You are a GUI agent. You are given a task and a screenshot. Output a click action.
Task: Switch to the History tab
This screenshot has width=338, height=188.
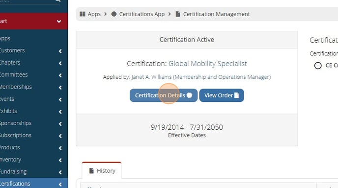[x=102, y=170]
